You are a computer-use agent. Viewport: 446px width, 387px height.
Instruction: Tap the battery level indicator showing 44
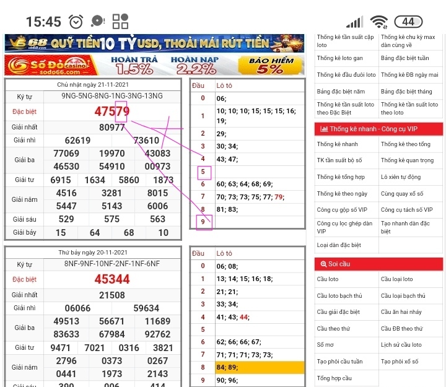[x=408, y=22]
